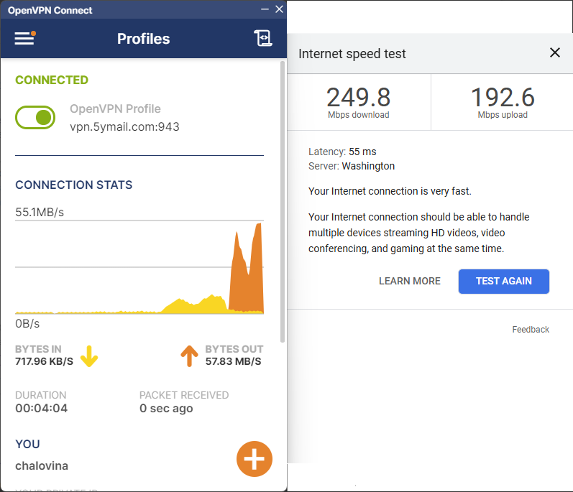Click the vpn.5ymail.com:943 server address
Image resolution: width=573 pixels, height=492 pixels.
(124, 127)
